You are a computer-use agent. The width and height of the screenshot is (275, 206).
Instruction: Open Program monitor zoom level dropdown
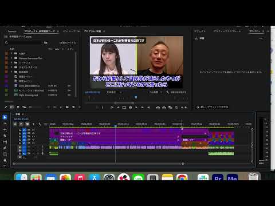pyautogui.click(x=114, y=92)
